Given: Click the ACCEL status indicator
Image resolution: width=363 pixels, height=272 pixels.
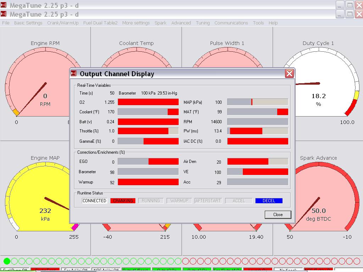Looking at the screenshot, I should (239, 201).
